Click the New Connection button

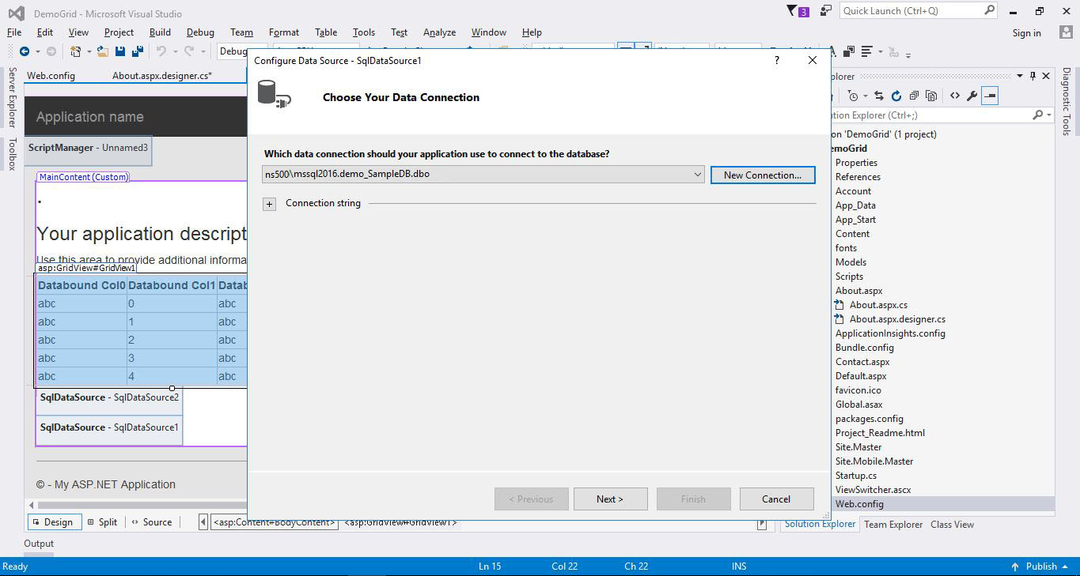pos(763,175)
